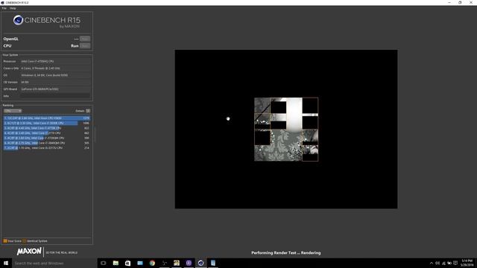The image size is (477, 268).
Task: Click the Processor value field
Action: coord(55,61)
